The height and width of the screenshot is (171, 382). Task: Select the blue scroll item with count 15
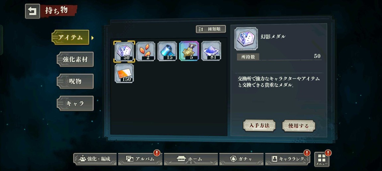tap(167, 51)
